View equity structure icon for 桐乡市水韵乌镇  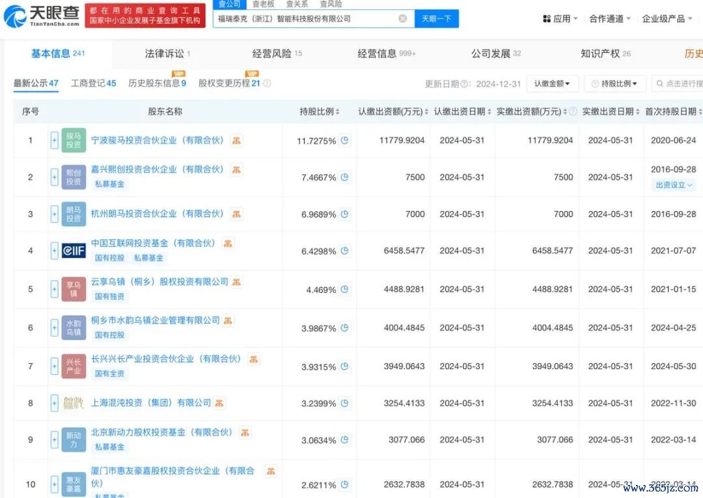228,320
